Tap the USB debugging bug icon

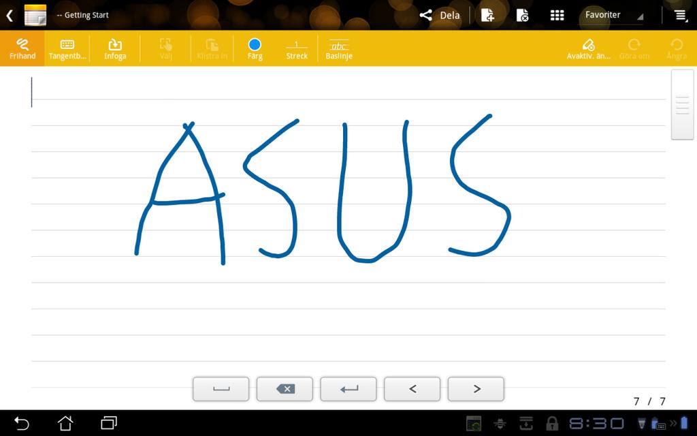(x=500, y=423)
